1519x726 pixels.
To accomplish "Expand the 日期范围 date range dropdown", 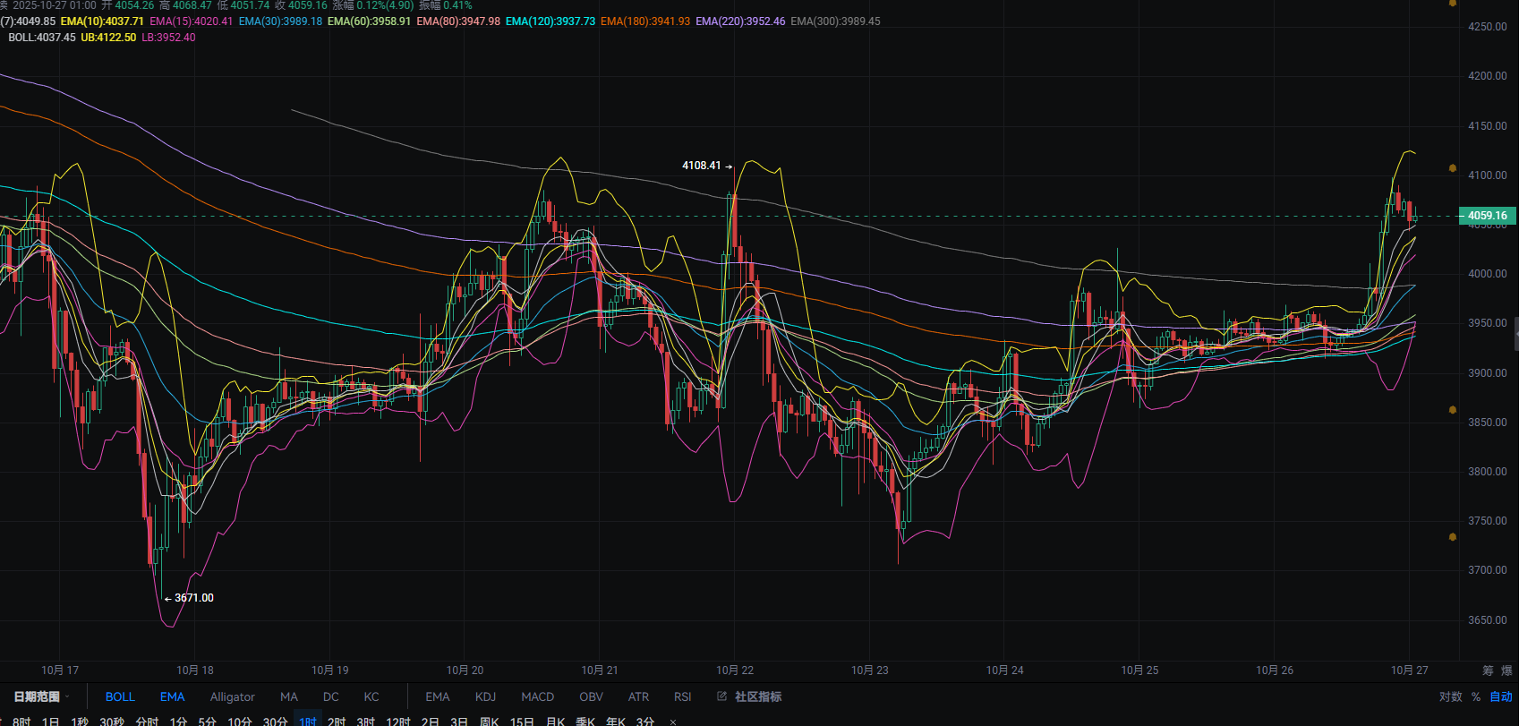I will (x=41, y=696).
